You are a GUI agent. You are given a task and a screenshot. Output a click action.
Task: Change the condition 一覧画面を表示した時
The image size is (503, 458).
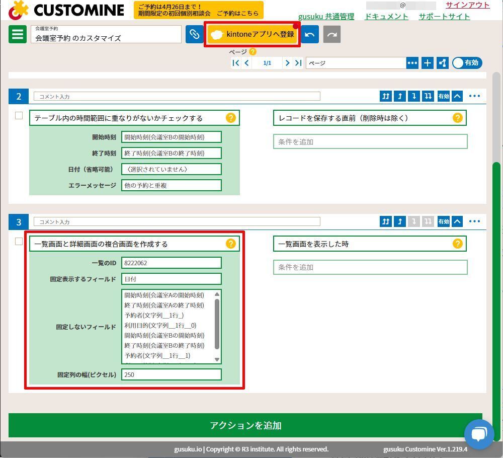point(370,244)
